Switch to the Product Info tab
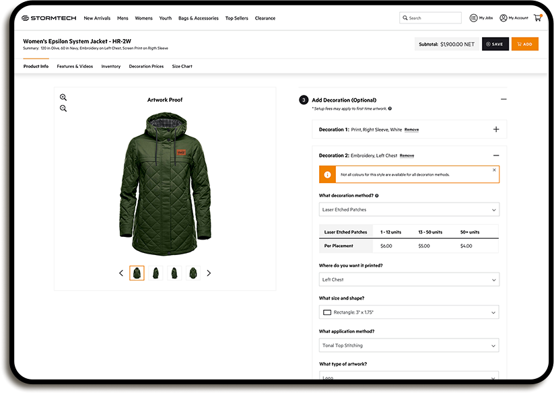Image resolution: width=554 pixels, height=393 pixels. 36,66
